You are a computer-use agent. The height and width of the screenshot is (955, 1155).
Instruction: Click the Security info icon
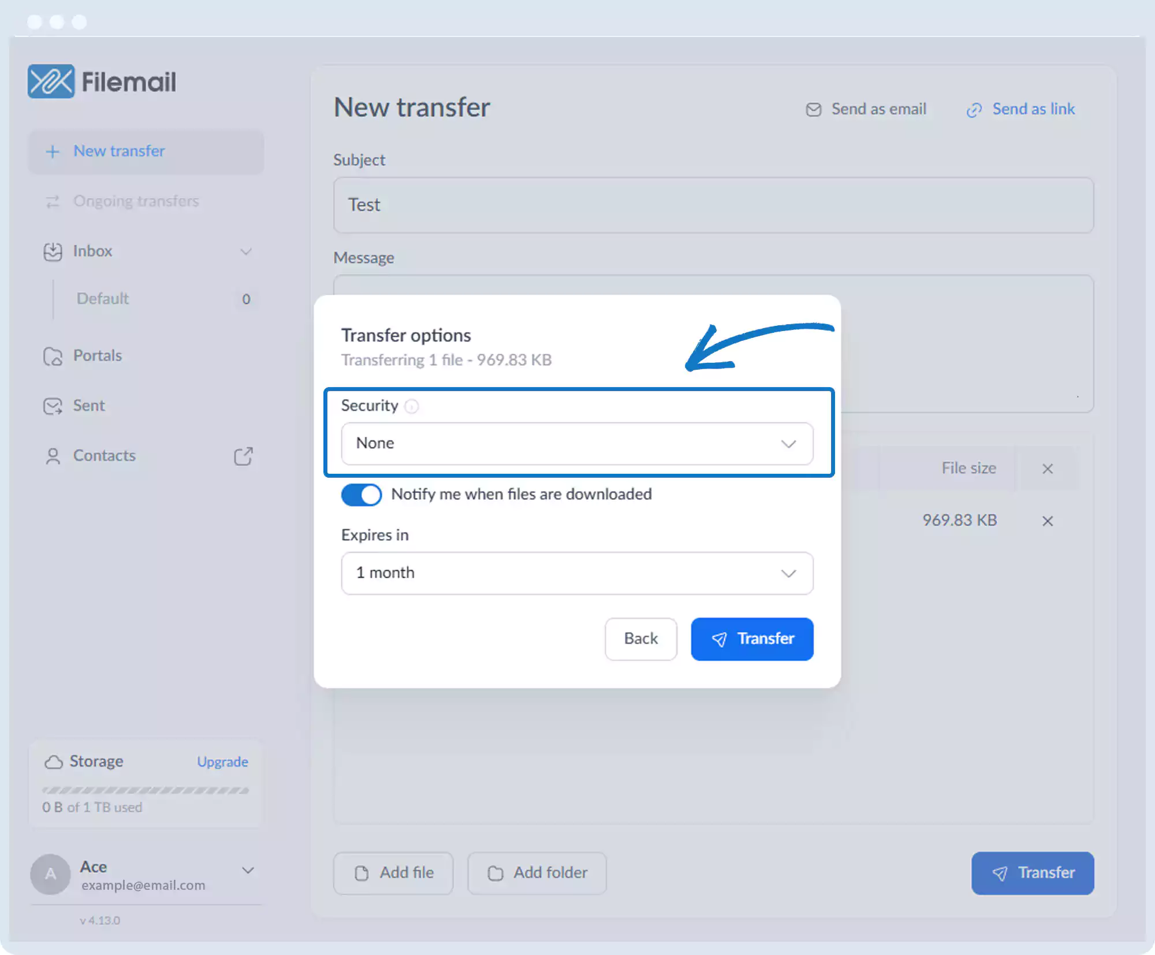[x=411, y=407]
